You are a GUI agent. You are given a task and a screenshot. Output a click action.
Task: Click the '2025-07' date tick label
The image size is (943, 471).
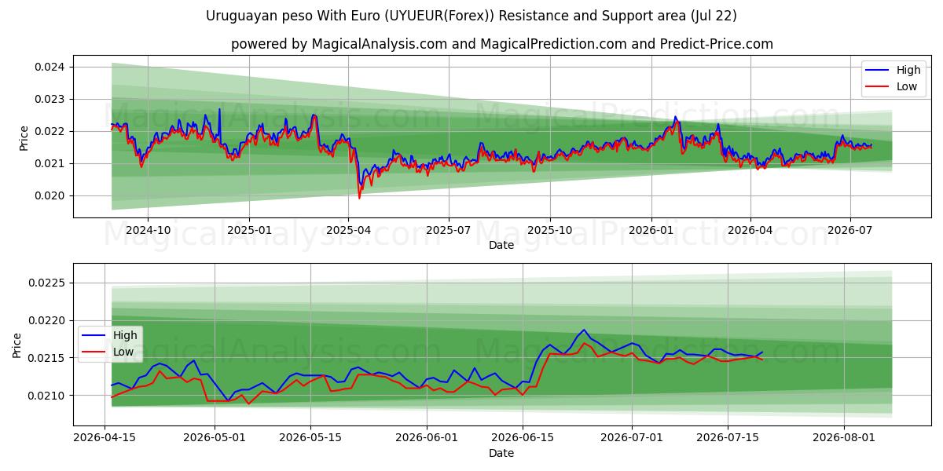click(x=448, y=230)
